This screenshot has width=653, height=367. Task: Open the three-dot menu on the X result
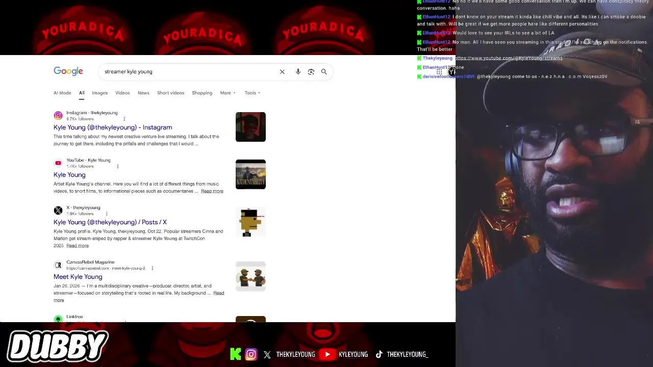pos(106,214)
